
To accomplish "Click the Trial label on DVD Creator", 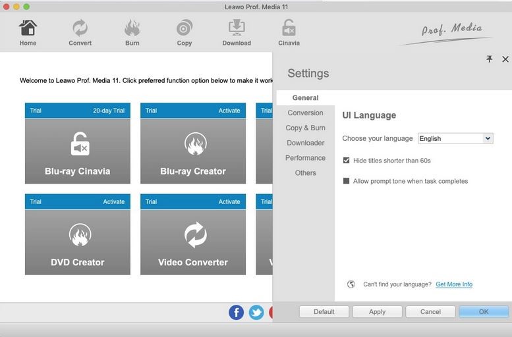I will coord(36,201).
